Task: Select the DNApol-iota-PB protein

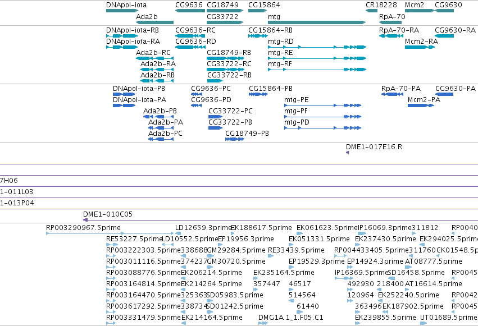Action: click(x=124, y=94)
